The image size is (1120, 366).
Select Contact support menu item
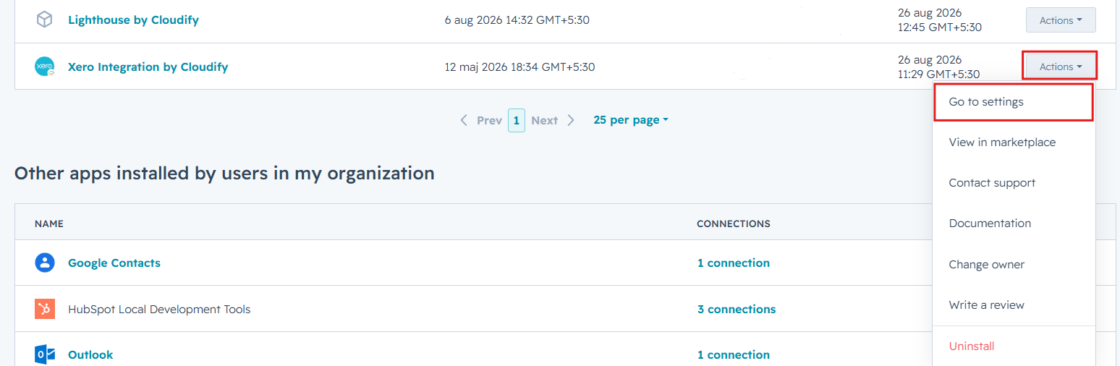pos(1014,183)
